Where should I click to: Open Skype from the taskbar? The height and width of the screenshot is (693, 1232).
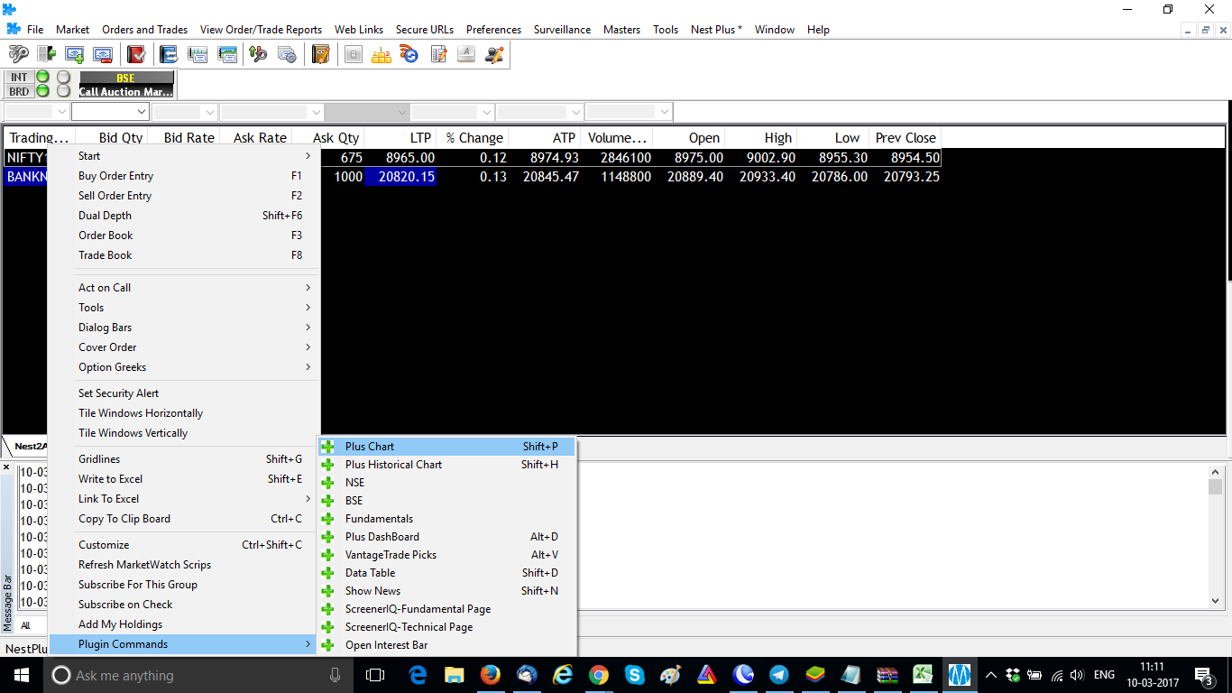click(634, 675)
